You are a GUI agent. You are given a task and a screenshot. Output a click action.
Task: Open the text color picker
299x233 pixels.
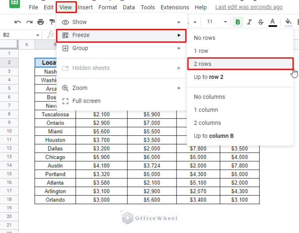(272, 22)
